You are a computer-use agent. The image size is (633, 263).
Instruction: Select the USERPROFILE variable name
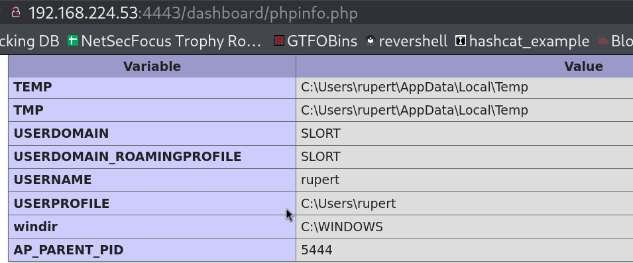pos(62,203)
